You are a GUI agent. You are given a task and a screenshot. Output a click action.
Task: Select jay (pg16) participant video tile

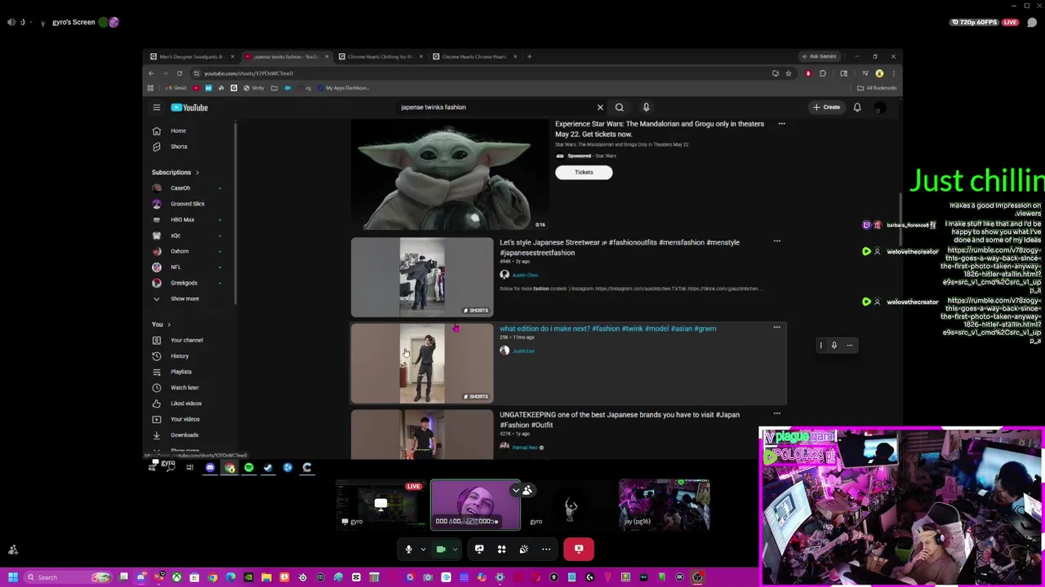pyautogui.click(x=664, y=505)
